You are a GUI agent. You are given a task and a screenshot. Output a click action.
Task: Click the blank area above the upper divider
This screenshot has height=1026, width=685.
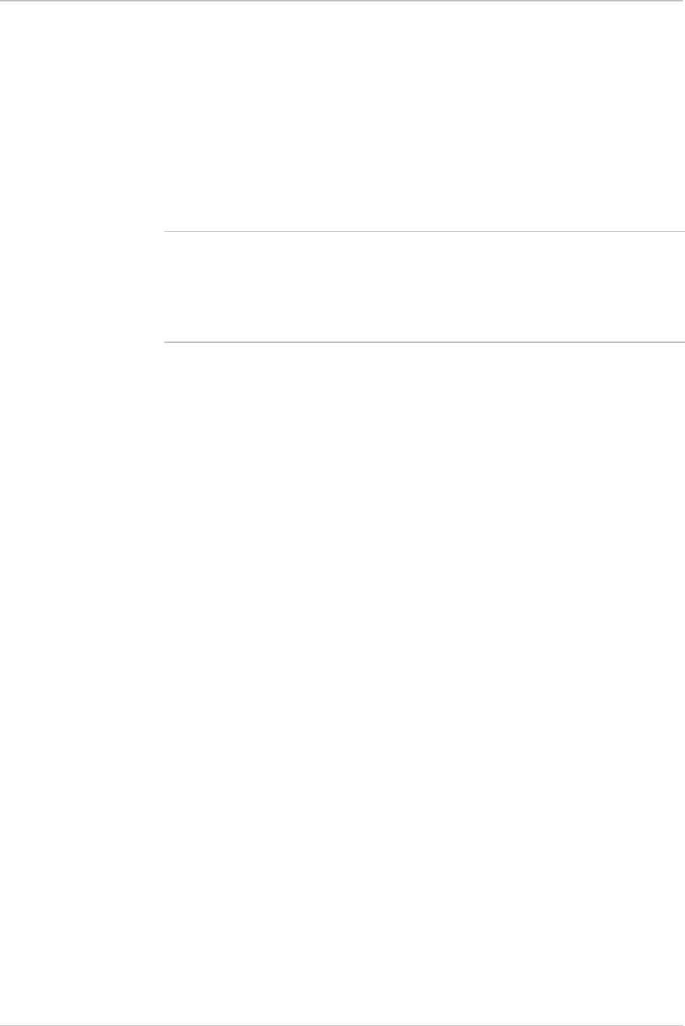click(x=424, y=116)
